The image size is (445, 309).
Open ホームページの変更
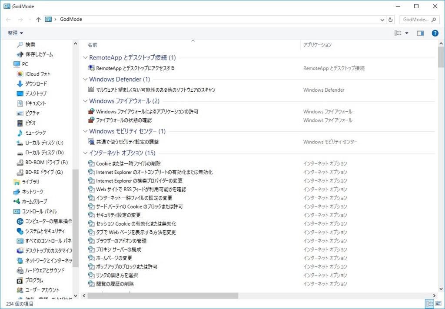[x=114, y=258]
